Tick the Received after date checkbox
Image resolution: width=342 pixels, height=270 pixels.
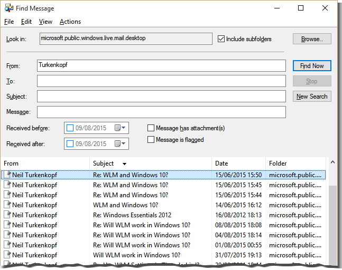click(70, 143)
